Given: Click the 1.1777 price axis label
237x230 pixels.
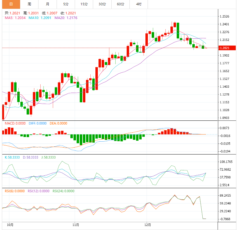Looking at the screenshot, I should (224, 63).
